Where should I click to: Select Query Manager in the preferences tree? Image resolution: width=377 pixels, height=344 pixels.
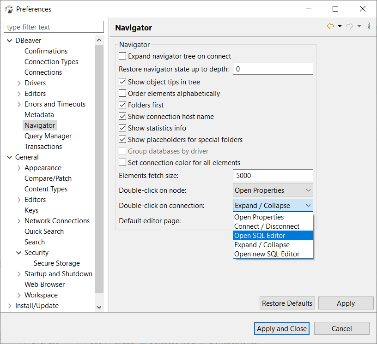pyautogui.click(x=48, y=136)
